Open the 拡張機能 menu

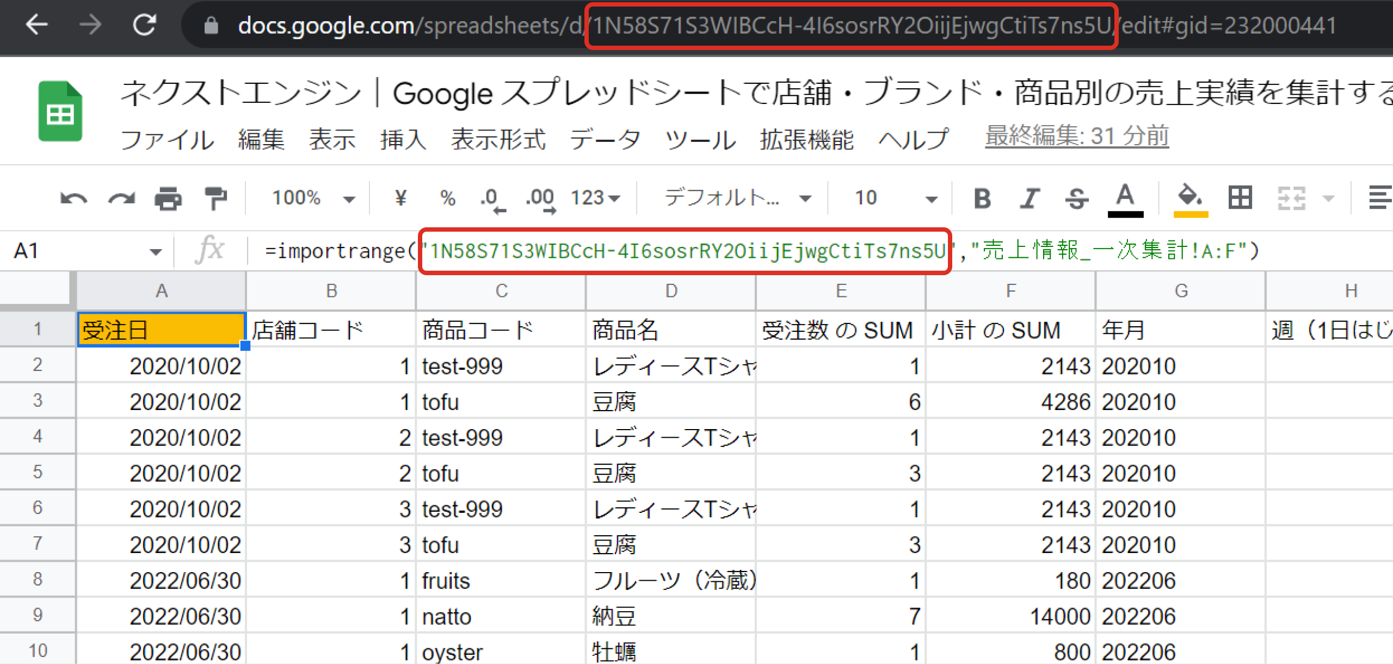[806, 140]
